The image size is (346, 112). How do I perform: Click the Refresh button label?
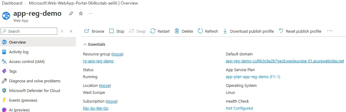[212, 31]
